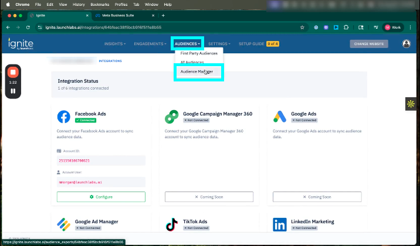The width and height of the screenshot is (420, 246).
Task: Open the user profile avatar icon
Action: click(x=406, y=44)
